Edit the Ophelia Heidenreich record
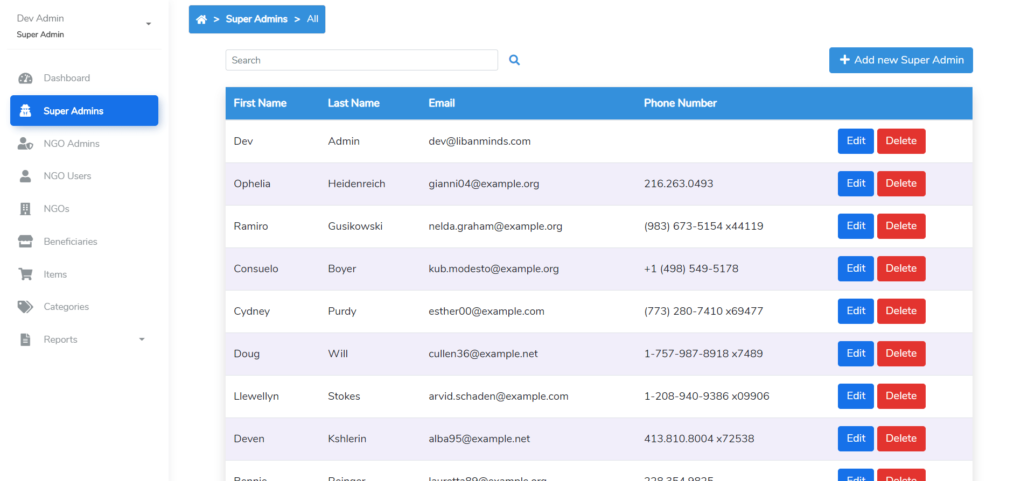Viewport: 1028px width, 481px height. point(855,183)
